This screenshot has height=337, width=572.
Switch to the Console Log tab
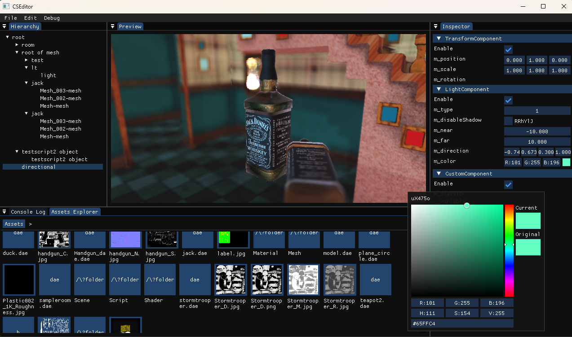[28, 212]
